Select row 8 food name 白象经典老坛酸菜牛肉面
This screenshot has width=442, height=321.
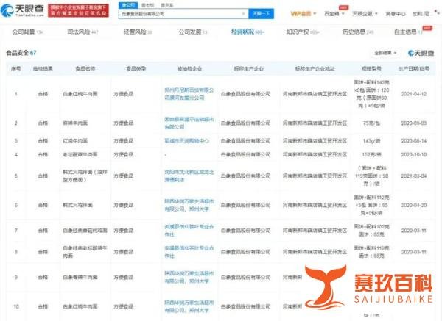click(85, 252)
